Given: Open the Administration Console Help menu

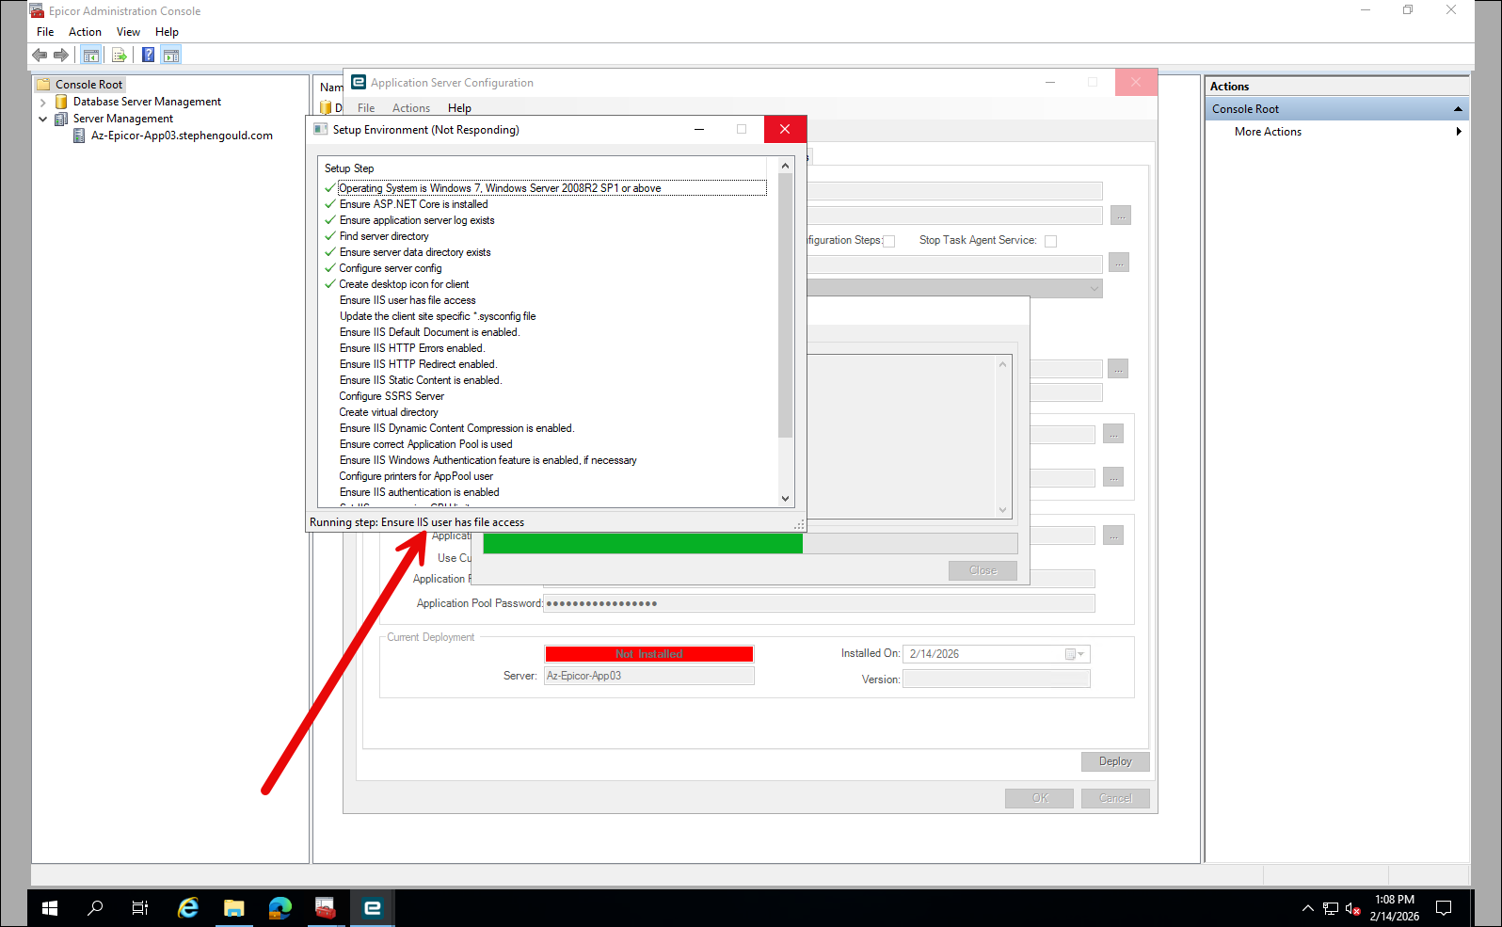Looking at the screenshot, I should point(167,32).
